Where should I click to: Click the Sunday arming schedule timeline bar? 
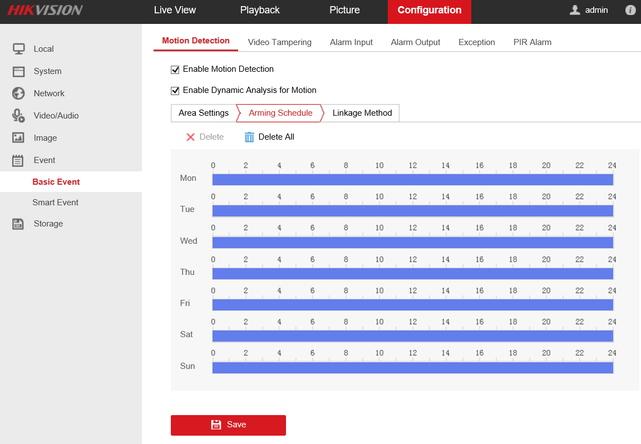(412, 368)
